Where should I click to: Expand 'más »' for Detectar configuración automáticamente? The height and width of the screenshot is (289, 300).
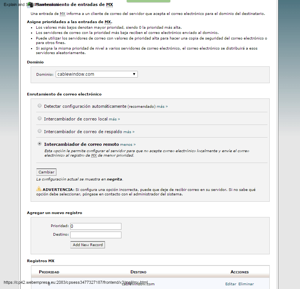(x=162, y=106)
